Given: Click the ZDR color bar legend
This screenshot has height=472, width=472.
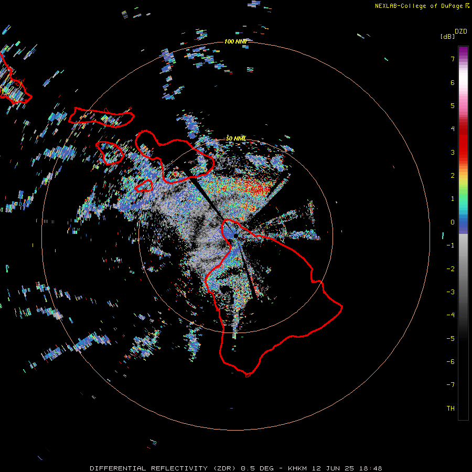Looking at the screenshot, I should [463, 233].
